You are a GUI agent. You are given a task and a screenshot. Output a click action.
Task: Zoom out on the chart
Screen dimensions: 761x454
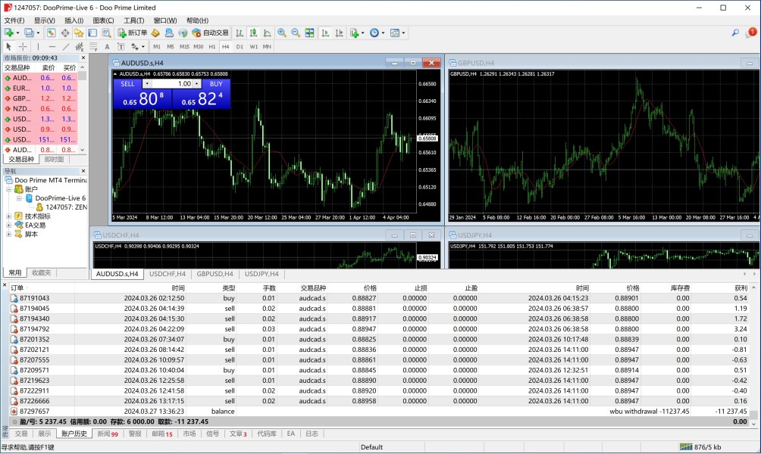(296, 33)
